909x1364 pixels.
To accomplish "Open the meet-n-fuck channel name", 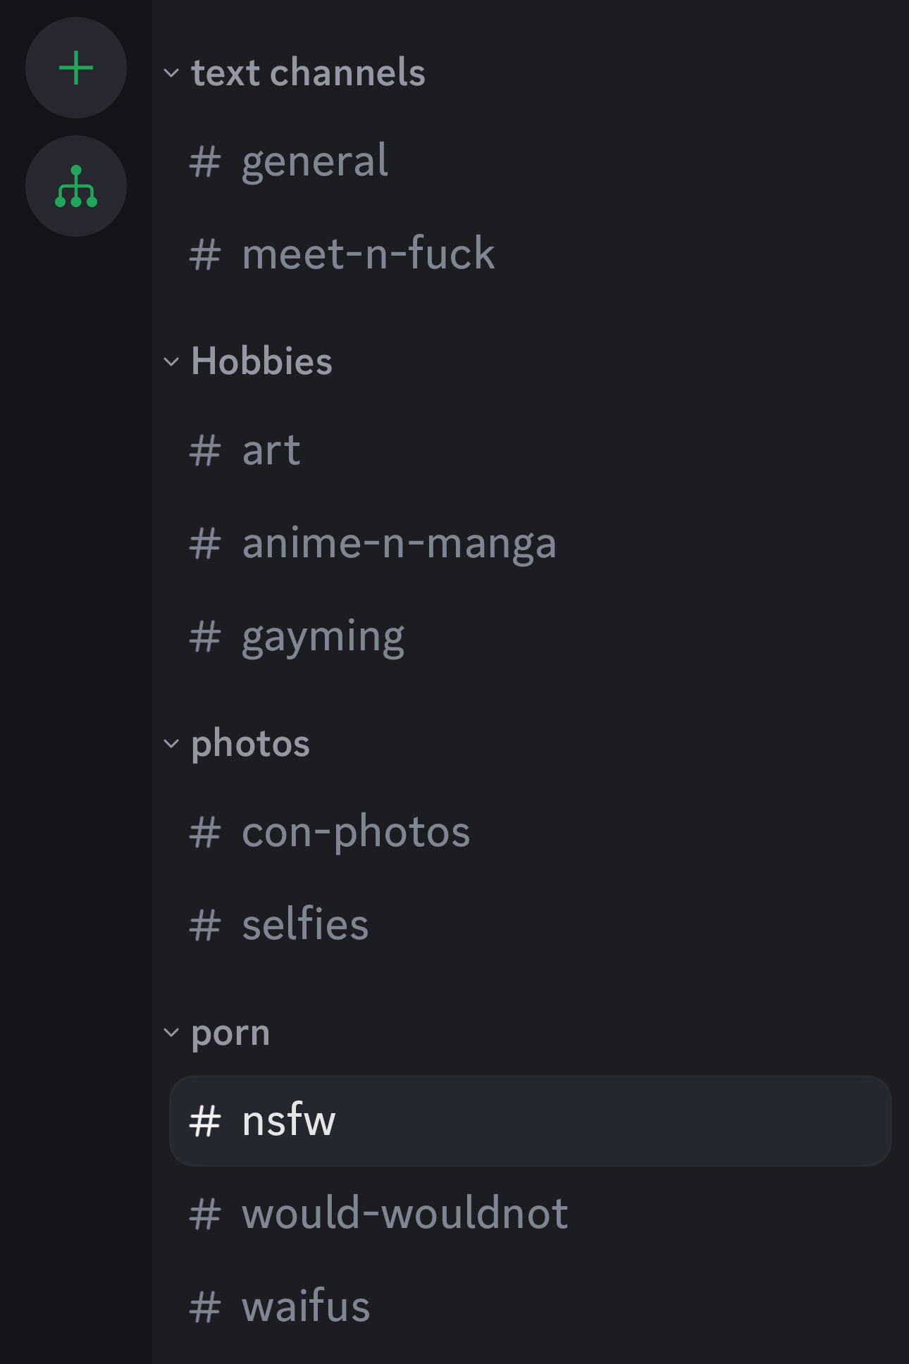I will (x=368, y=253).
